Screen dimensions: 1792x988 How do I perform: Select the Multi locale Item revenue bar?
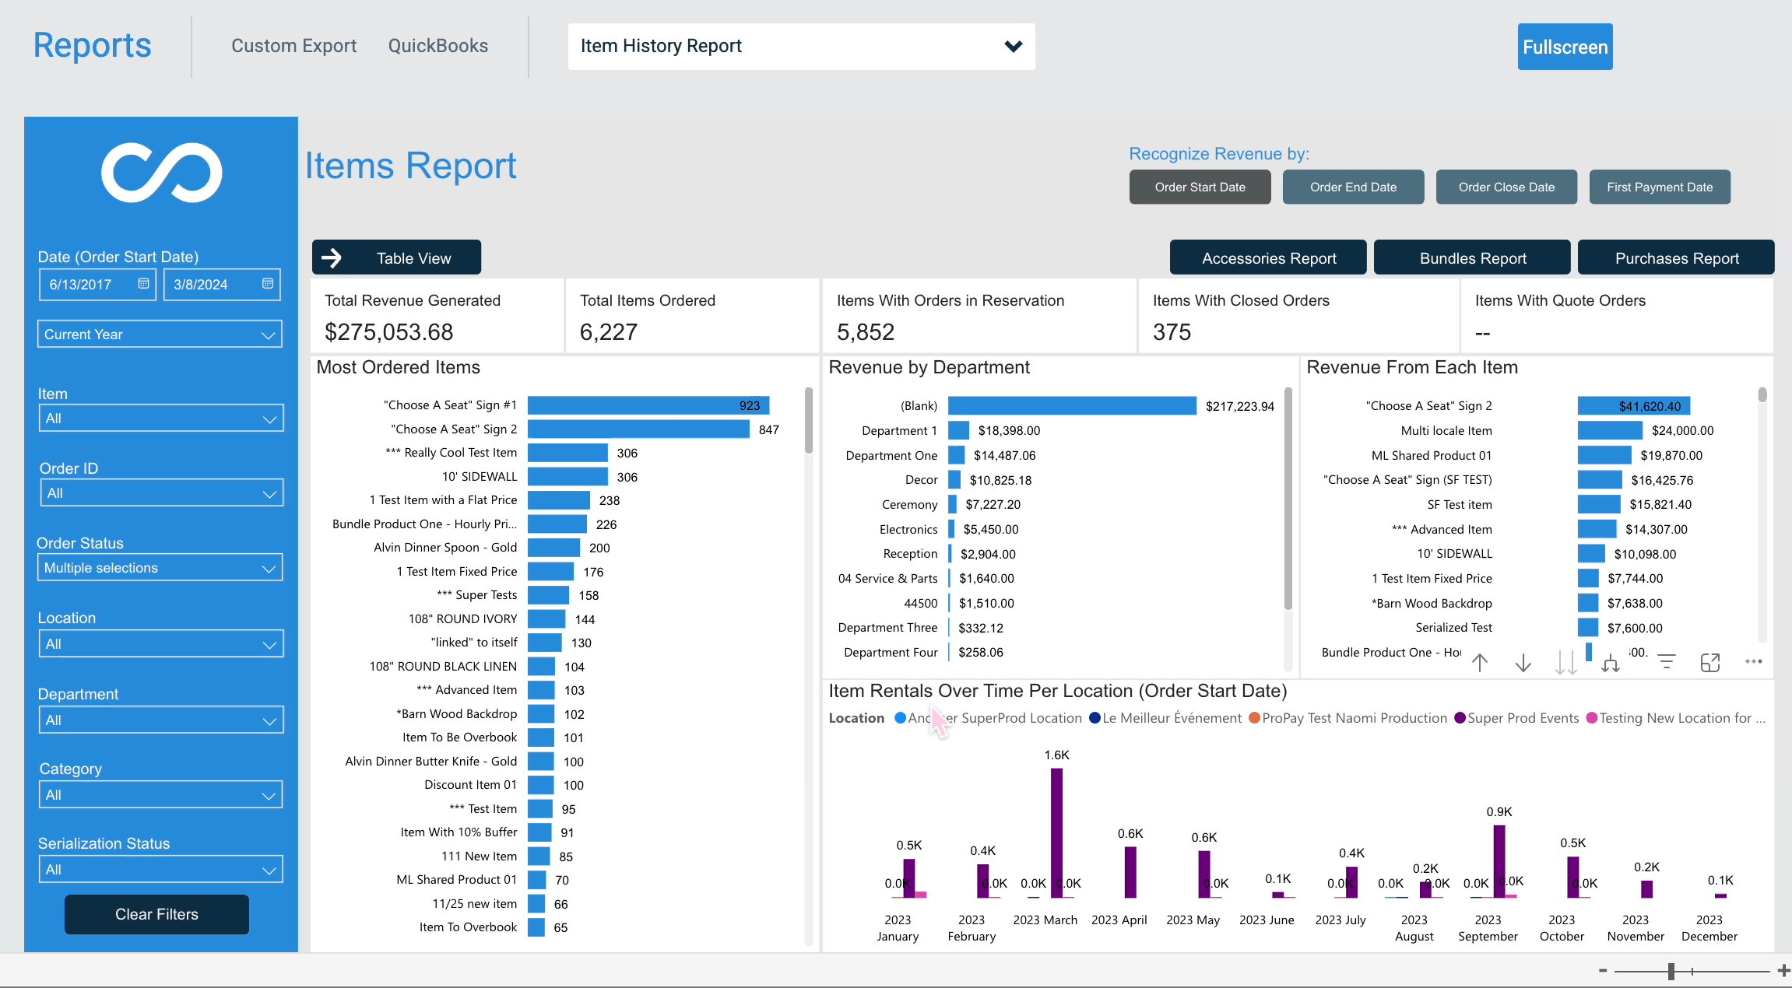[1610, 430]
